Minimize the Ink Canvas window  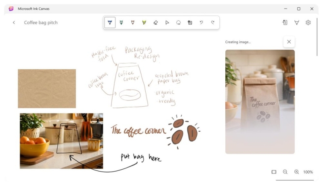pyautogui.click(x=285, y=8)
